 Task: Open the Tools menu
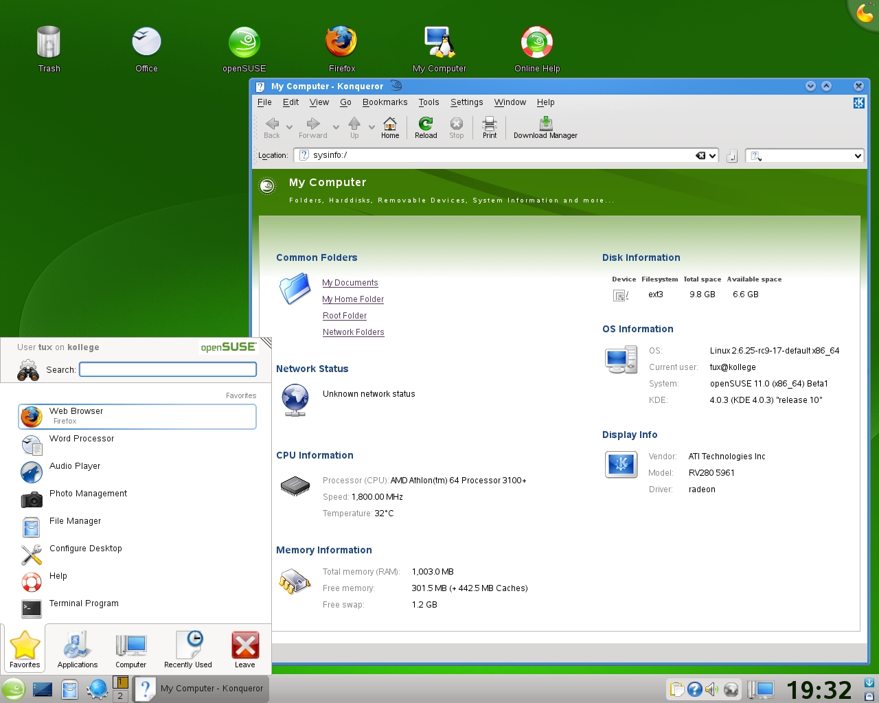(429, 102)
